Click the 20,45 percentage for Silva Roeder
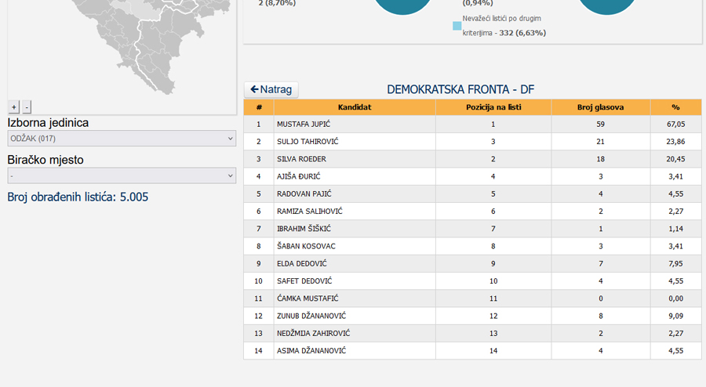 (676, 159)
